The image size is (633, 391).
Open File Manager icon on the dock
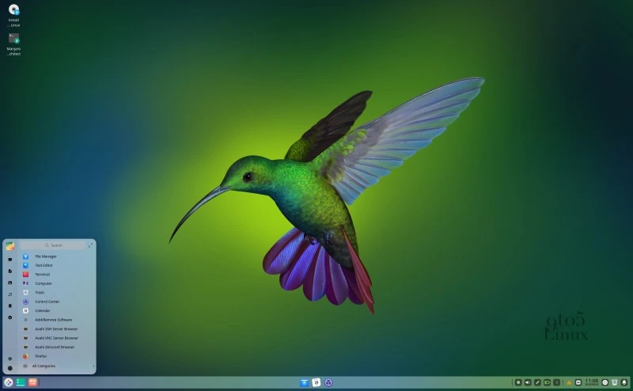coord(305,382)
